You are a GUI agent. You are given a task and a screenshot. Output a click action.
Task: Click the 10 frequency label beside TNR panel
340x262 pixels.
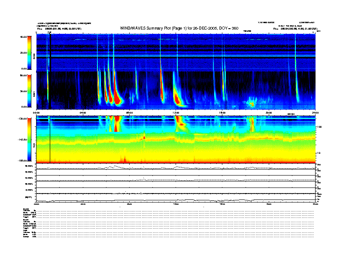[319, 153]
